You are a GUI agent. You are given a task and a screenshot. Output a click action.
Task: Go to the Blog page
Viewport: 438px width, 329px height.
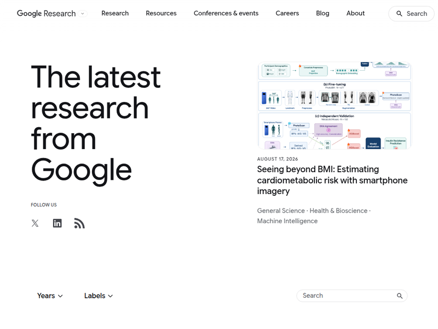(322, 13)
